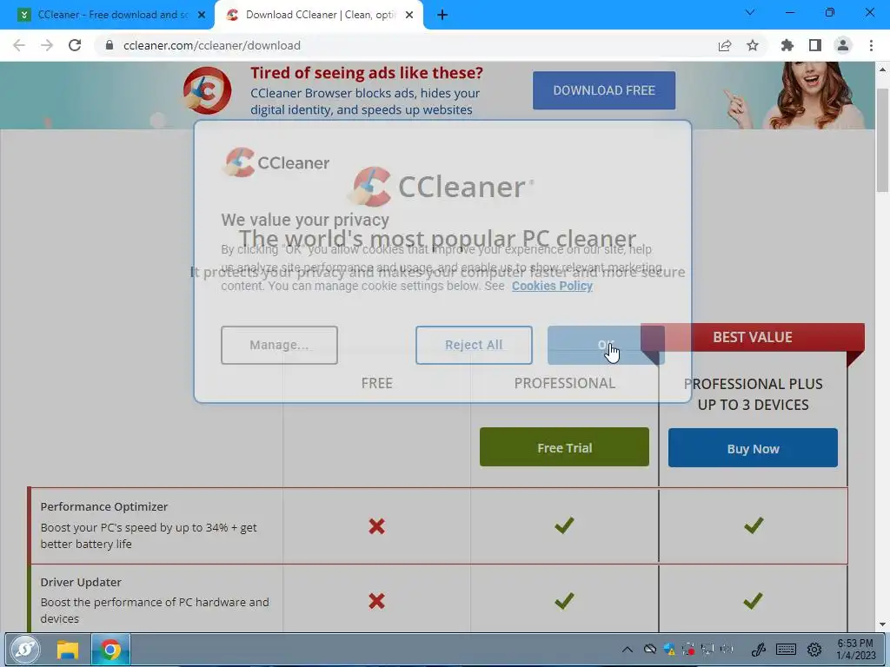Click Reject All cookies button
This screenshot has width=890, height=667.
(474, 345)
